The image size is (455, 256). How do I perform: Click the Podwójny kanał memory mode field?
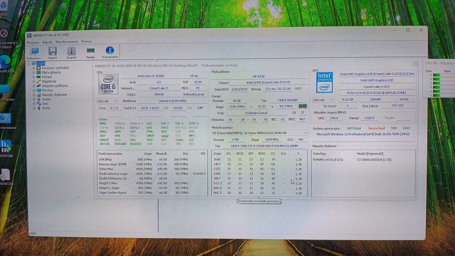click(256, 113)
